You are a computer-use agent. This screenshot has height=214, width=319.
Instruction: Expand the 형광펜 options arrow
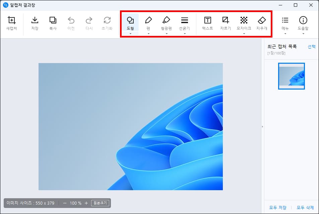[x=167, y=34]
